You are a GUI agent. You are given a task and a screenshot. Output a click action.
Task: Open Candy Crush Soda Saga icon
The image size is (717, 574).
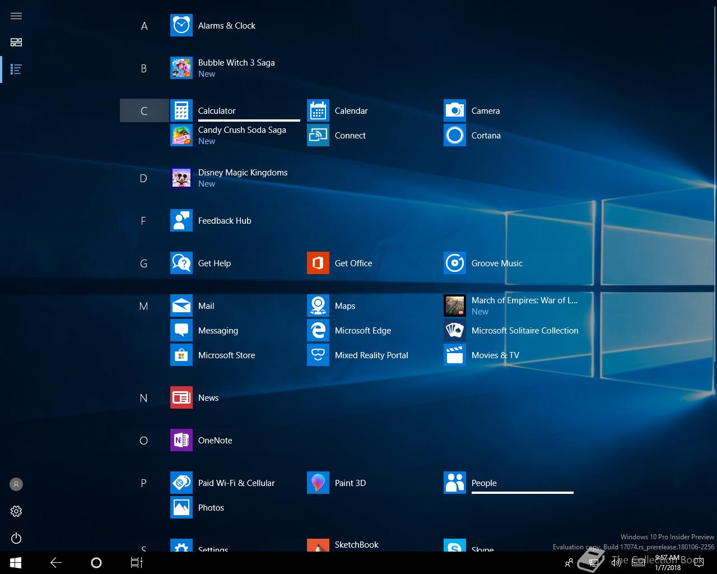pos(181,136)
